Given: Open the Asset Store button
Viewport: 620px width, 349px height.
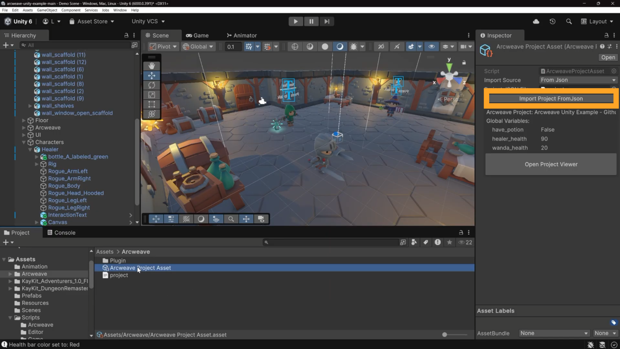Looking at the screenshot, I should [x=92, y=21].
